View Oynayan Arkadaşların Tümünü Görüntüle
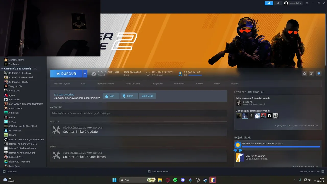This screenshot has width=327, height=184. click(297, 126)
